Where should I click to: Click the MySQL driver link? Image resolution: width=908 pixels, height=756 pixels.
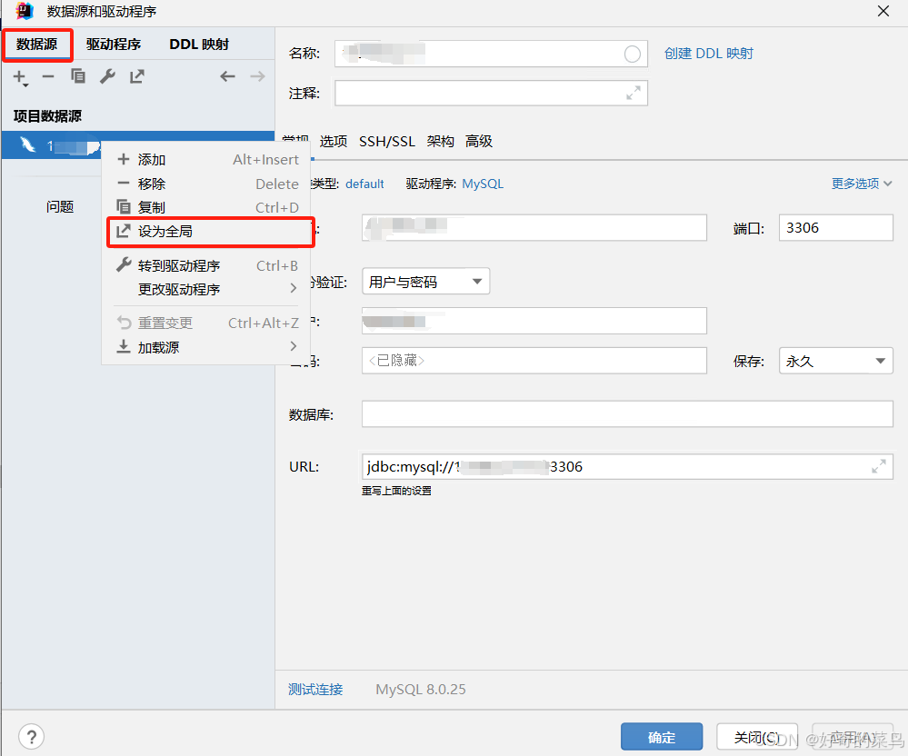(x=483, y=184)
